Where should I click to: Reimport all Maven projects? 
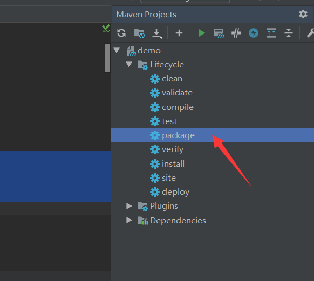point(121,33)
